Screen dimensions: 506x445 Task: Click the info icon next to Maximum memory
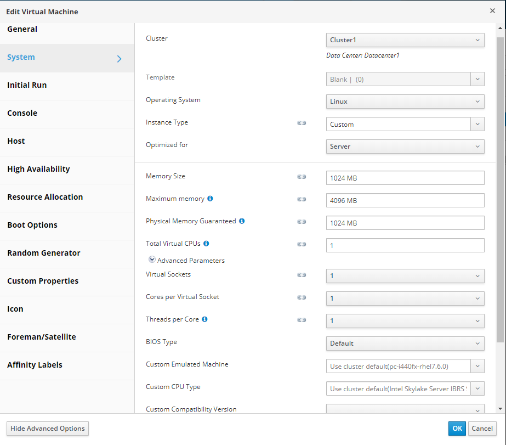[210, 199]
